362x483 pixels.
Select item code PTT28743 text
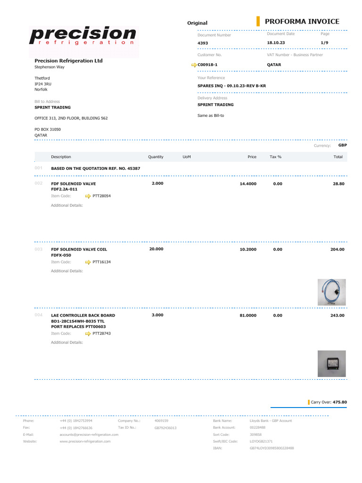click(x=101, y=333)
